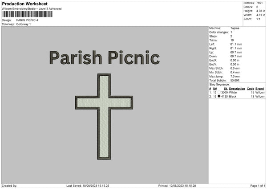The image size is (267, 189).
Task: Click the Max Jump value 7.0 mm
Action: point(235,76)
